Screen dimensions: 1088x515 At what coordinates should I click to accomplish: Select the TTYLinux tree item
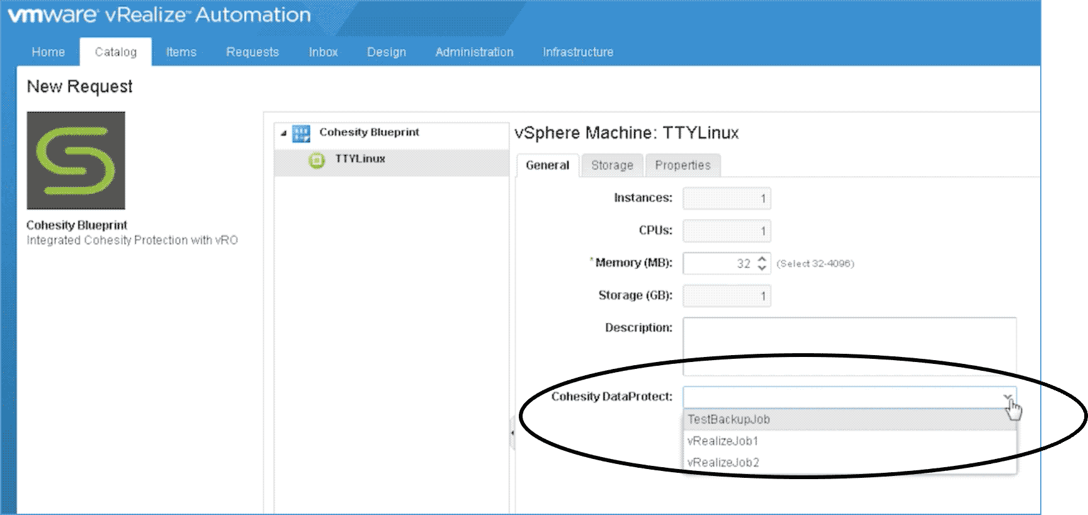click(x=360, y=159)
